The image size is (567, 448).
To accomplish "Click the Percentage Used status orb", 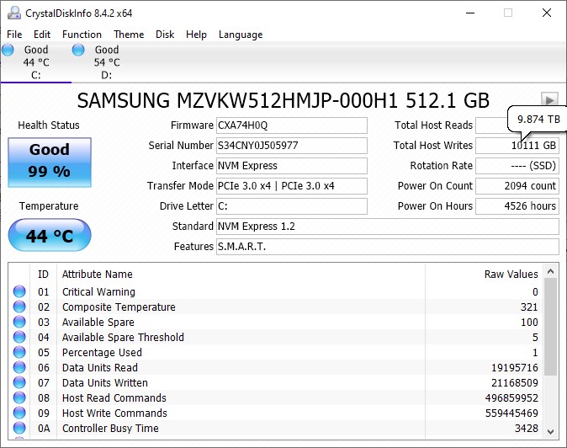I will pos(19,352).
